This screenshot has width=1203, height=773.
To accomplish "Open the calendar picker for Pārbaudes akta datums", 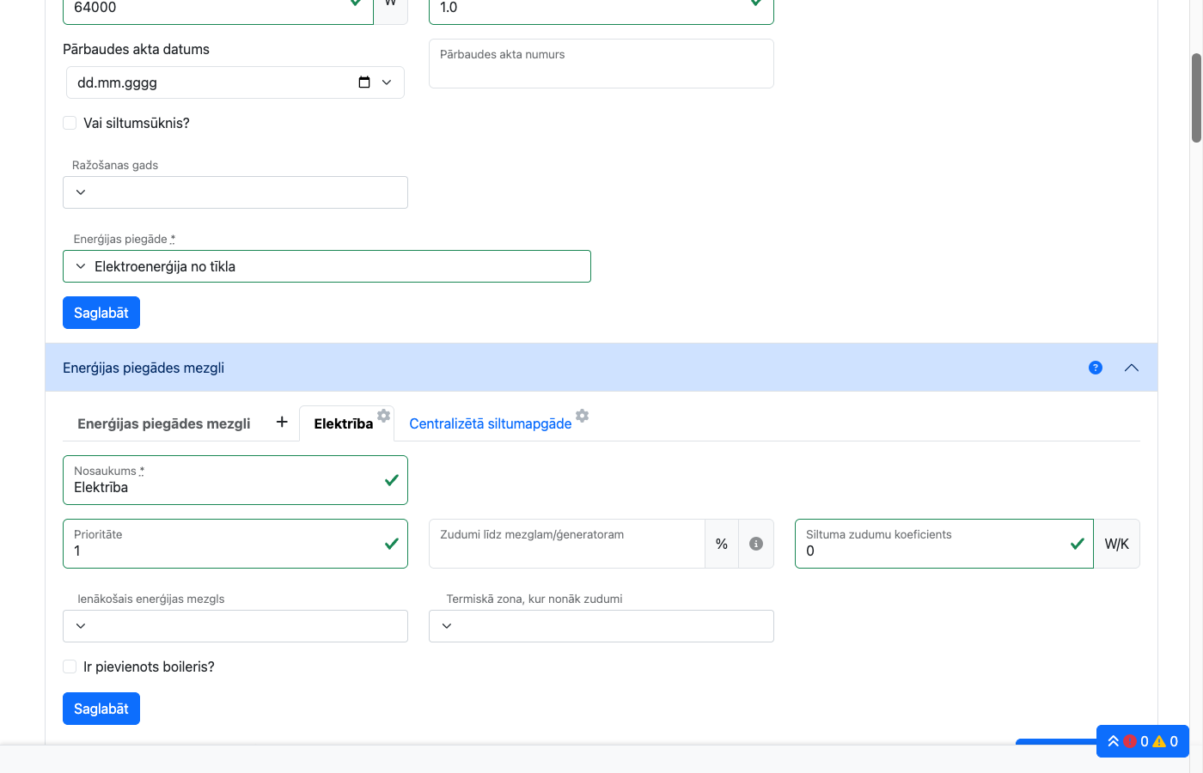I will pos(364,82).
